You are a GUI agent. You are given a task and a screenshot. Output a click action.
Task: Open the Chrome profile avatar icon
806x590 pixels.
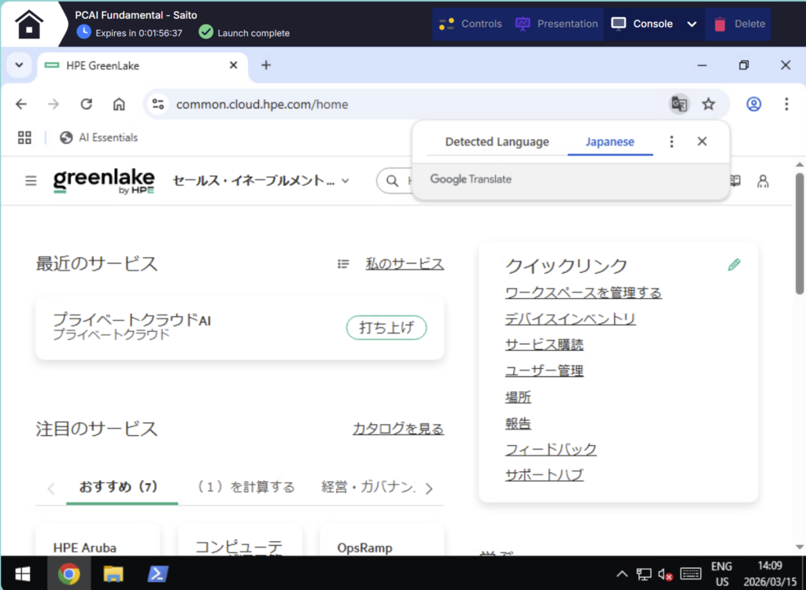754,104
